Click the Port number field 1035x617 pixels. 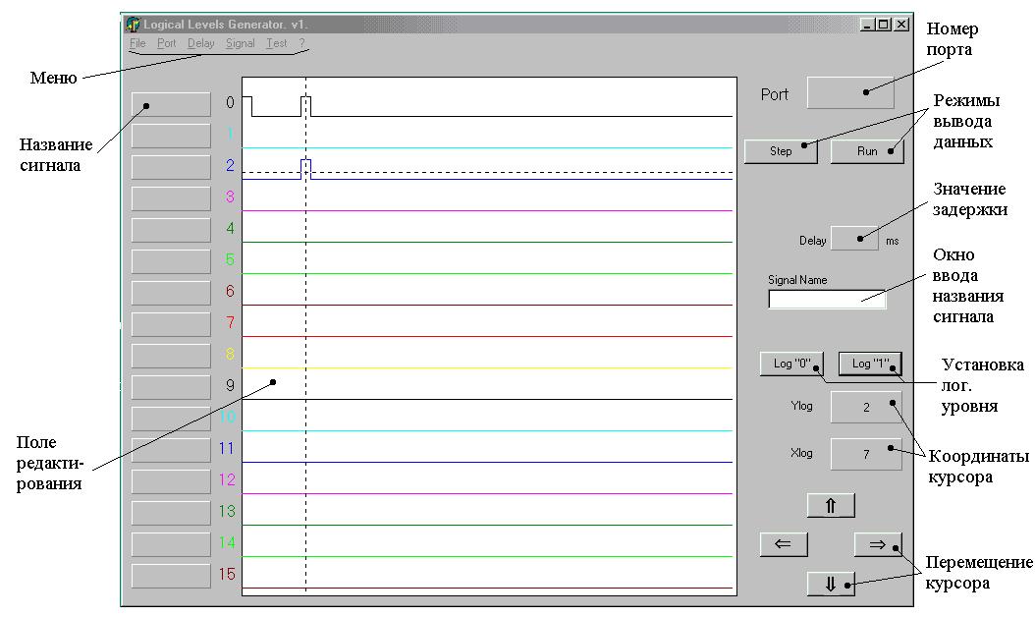pos(850,93)
